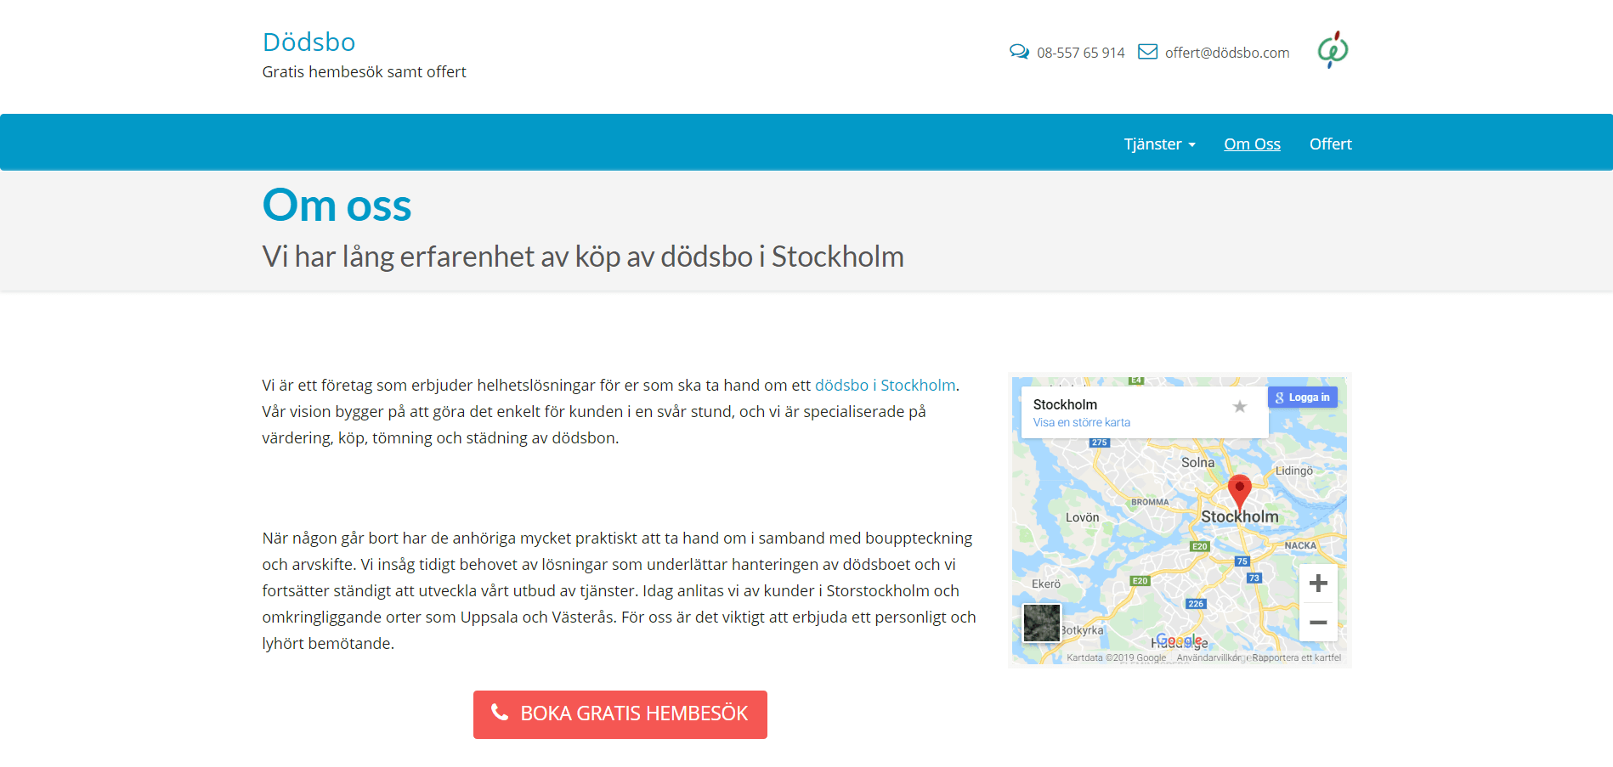Image resolution: width=1613 pixels, height=767 pixels.
Task: Click the phone number 08-557 65 914
Action: 1080,53
